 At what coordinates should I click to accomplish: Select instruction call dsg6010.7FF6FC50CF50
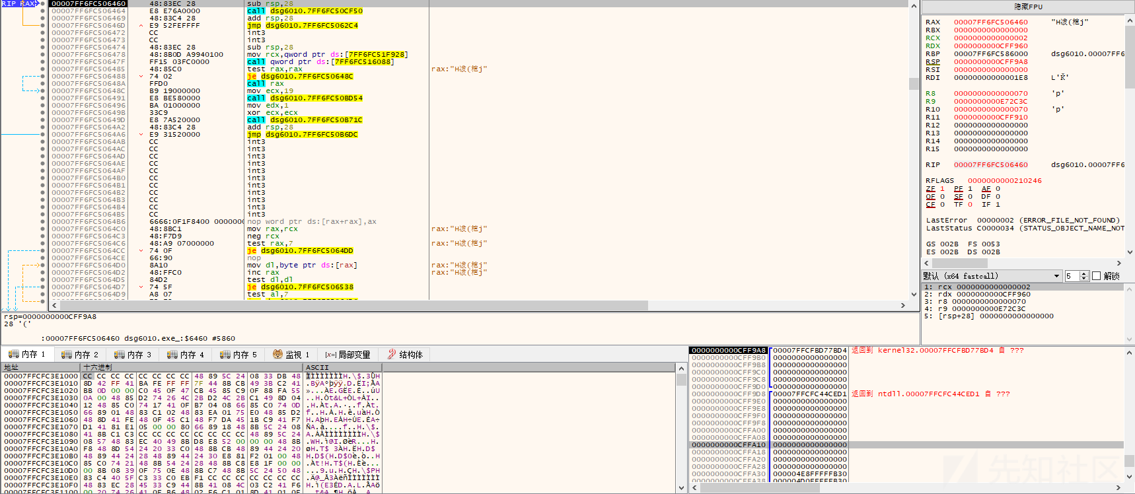[305, 11]
